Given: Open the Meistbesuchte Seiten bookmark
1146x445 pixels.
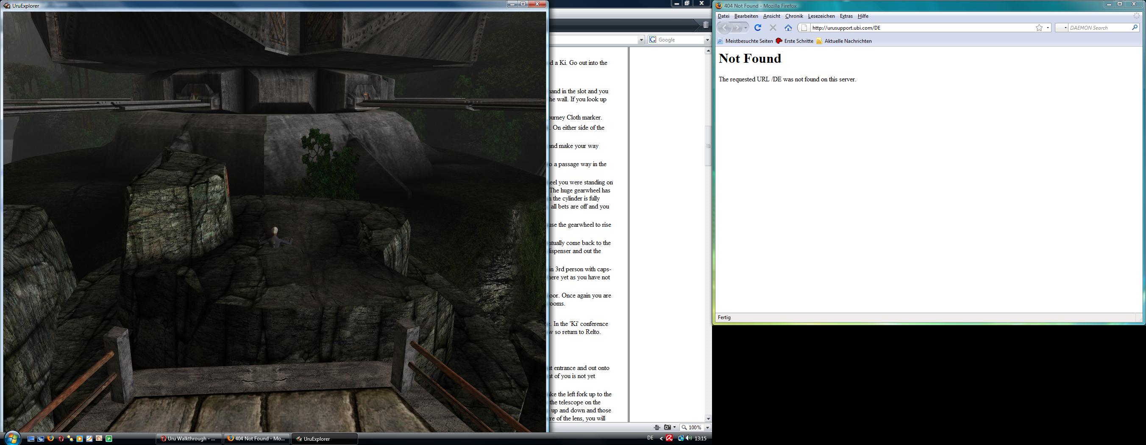Looking at the screenshot, I should pos(745,41).
